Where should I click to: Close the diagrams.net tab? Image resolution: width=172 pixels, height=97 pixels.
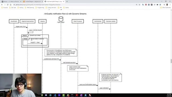click(x=42, y=2)
